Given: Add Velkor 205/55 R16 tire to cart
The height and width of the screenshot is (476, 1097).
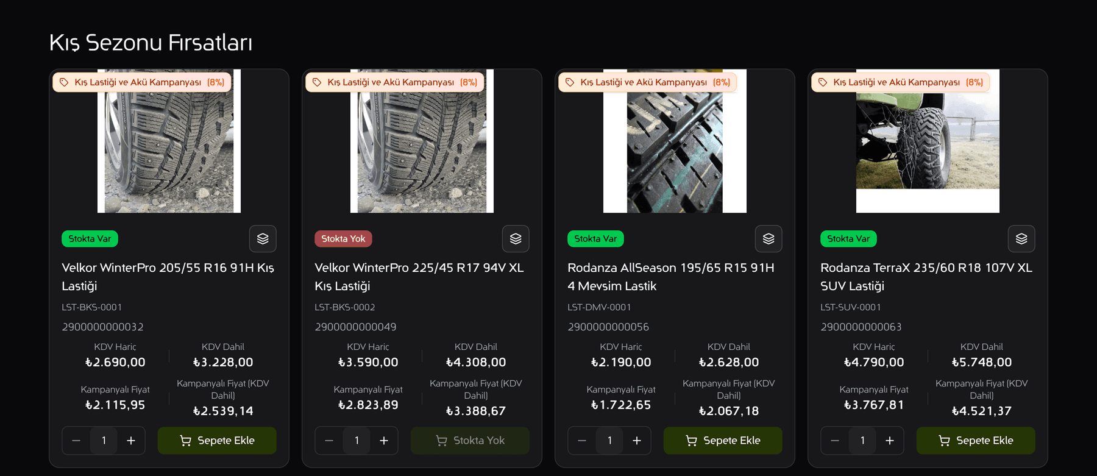Looking at the screenshot, I should [217, 441].
